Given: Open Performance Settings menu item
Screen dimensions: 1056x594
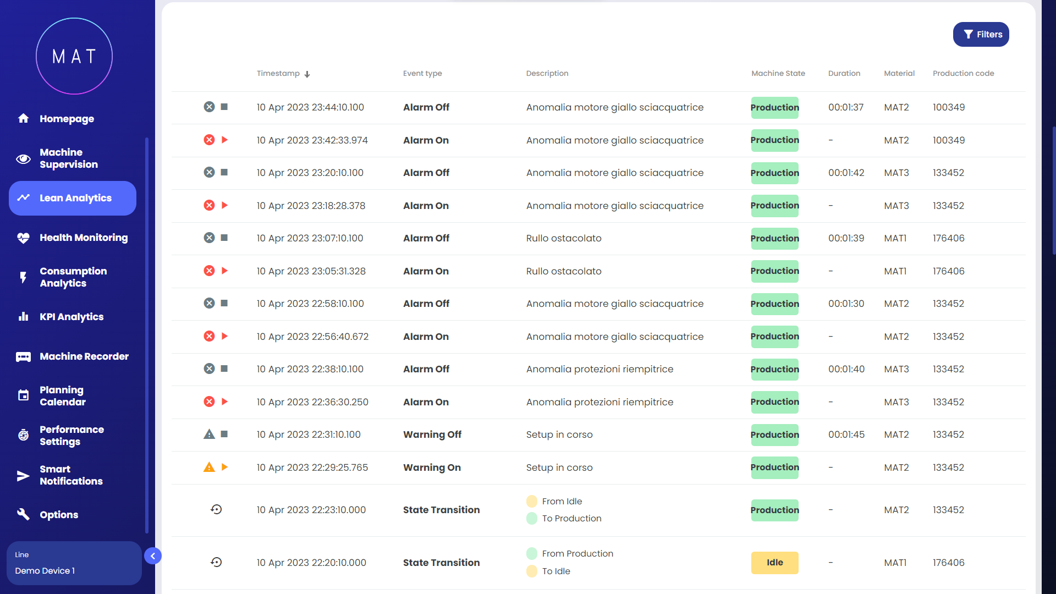Looking at the screenshot, I should click(x=71, y=436).
